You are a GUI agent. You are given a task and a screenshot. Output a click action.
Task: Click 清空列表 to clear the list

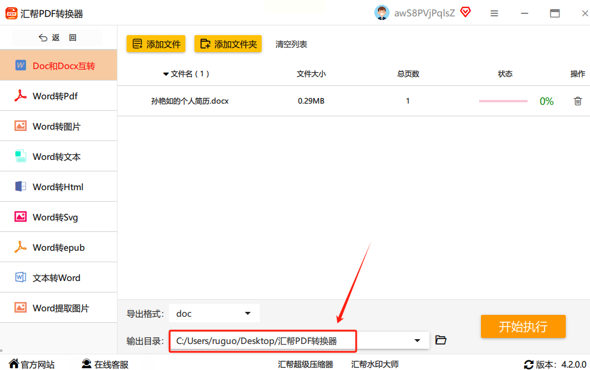tap(291, 44)
